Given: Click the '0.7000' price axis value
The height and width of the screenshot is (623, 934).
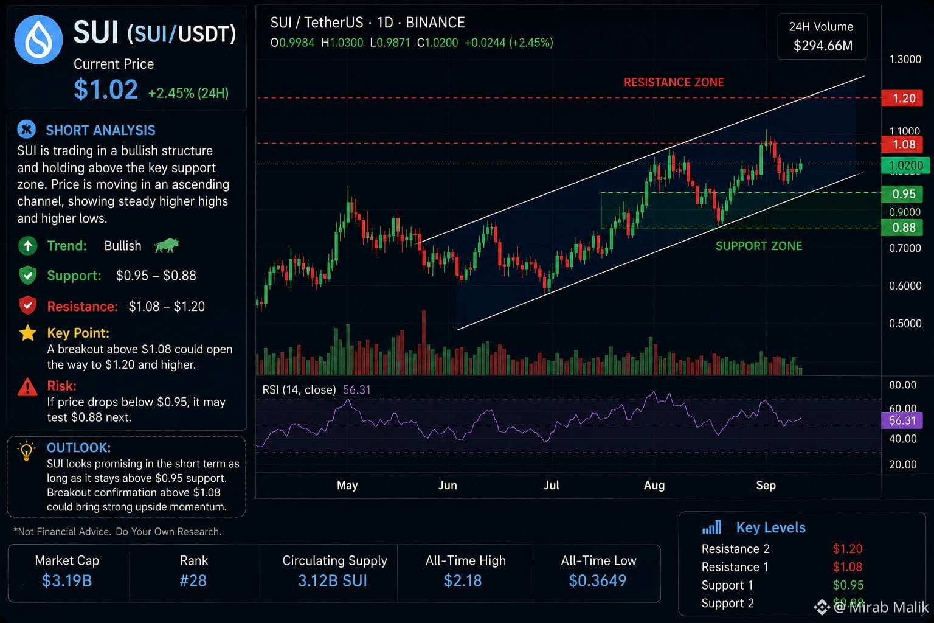Looking at the screenshot, I should (x=905, y=248).
